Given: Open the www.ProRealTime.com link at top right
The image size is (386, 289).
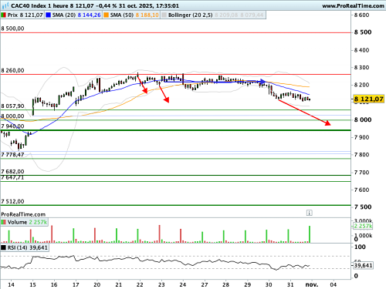Looking at the screenshot, I should coord(353,5).
